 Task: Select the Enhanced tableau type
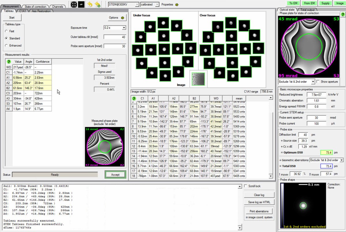[7, 46]
